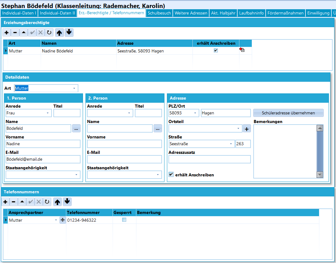Remove selected guardian with the minus icon
336x263 pixels.
[15, 33]
